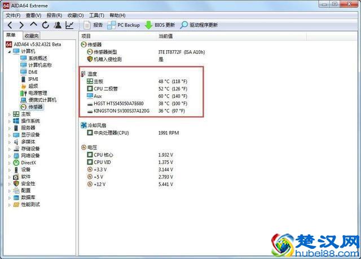Select the CPU 核心 voltage row
361x259 pixels.
pos(130,155)
